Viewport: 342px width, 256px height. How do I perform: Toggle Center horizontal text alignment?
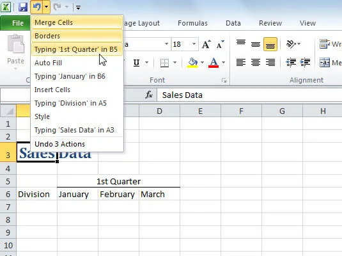(x=256, y=63)
